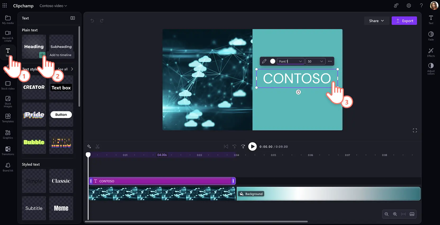
Task: Open the font size 50 dropdown
Action: click(x=315, y=61)
